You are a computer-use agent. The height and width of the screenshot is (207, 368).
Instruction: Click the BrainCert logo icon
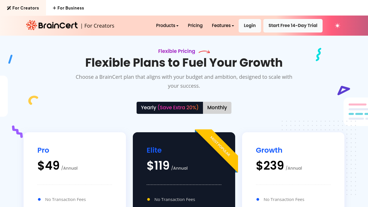pyautogui.click(x=32, y=25)
